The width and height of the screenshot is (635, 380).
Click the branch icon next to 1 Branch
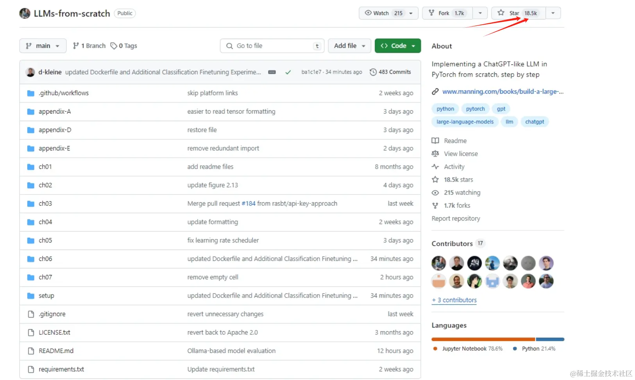[x=76, y=46]
